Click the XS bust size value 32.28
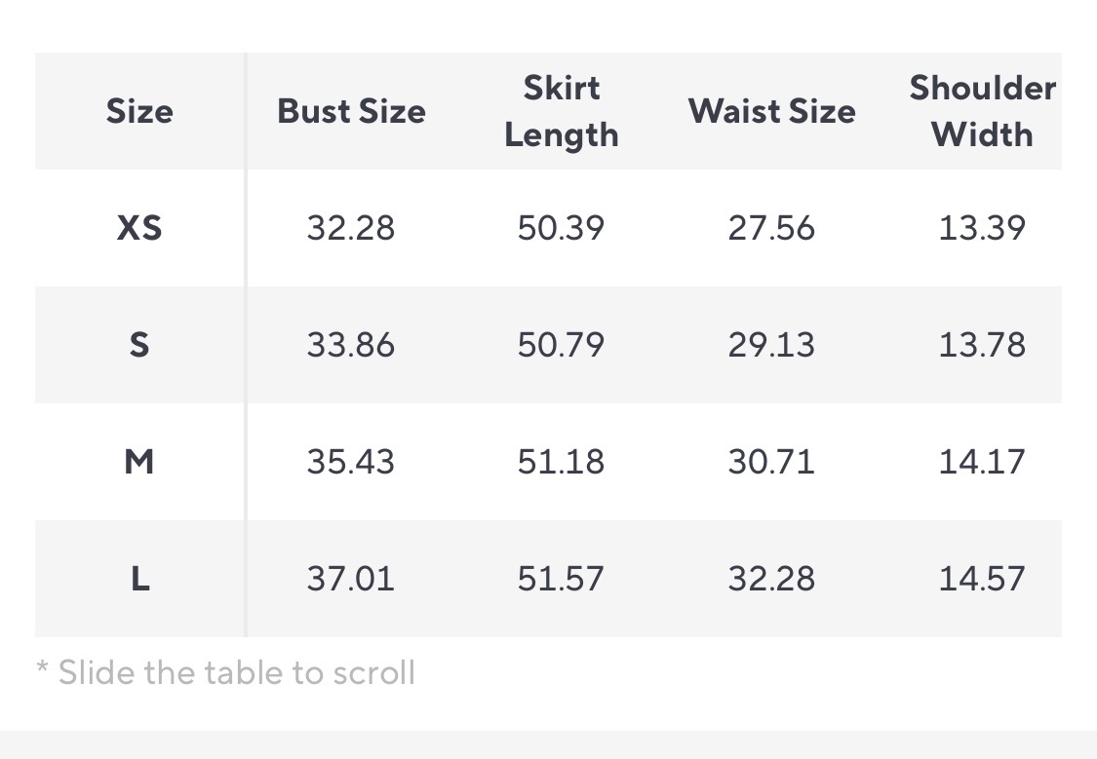Viewport: 1097px width, 759px height. click(351, 228)
